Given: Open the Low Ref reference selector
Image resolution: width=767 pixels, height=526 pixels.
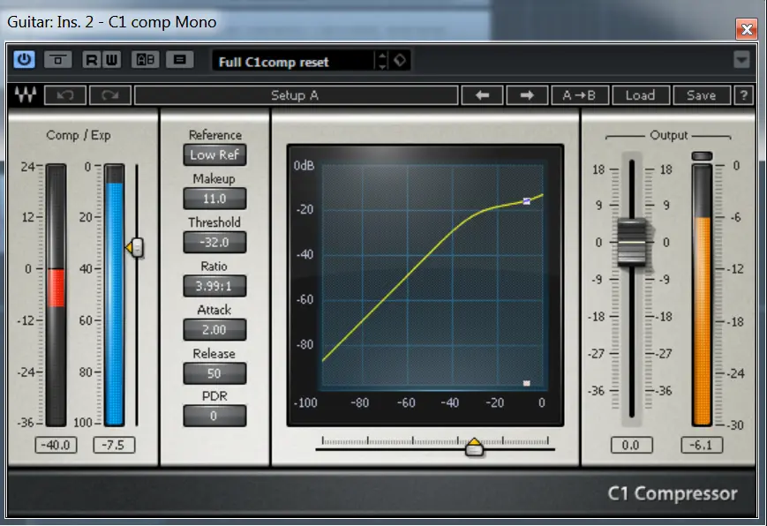Looking at the screenshot, I should click(x=214, y=154).
